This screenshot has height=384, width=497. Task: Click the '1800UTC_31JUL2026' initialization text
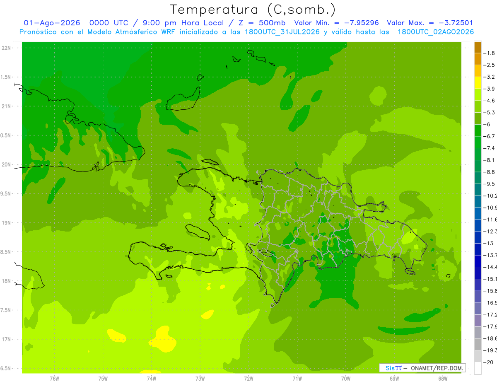click(282, 32)
